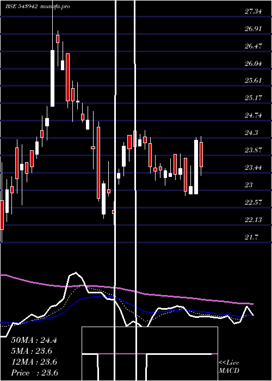272x381 pixels.
Task: Click the 26.91 price axis label
Action: click(253, 29)
